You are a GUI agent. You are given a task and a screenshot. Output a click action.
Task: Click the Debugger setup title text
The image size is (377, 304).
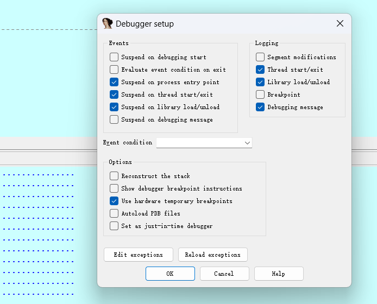click(144, 24)
